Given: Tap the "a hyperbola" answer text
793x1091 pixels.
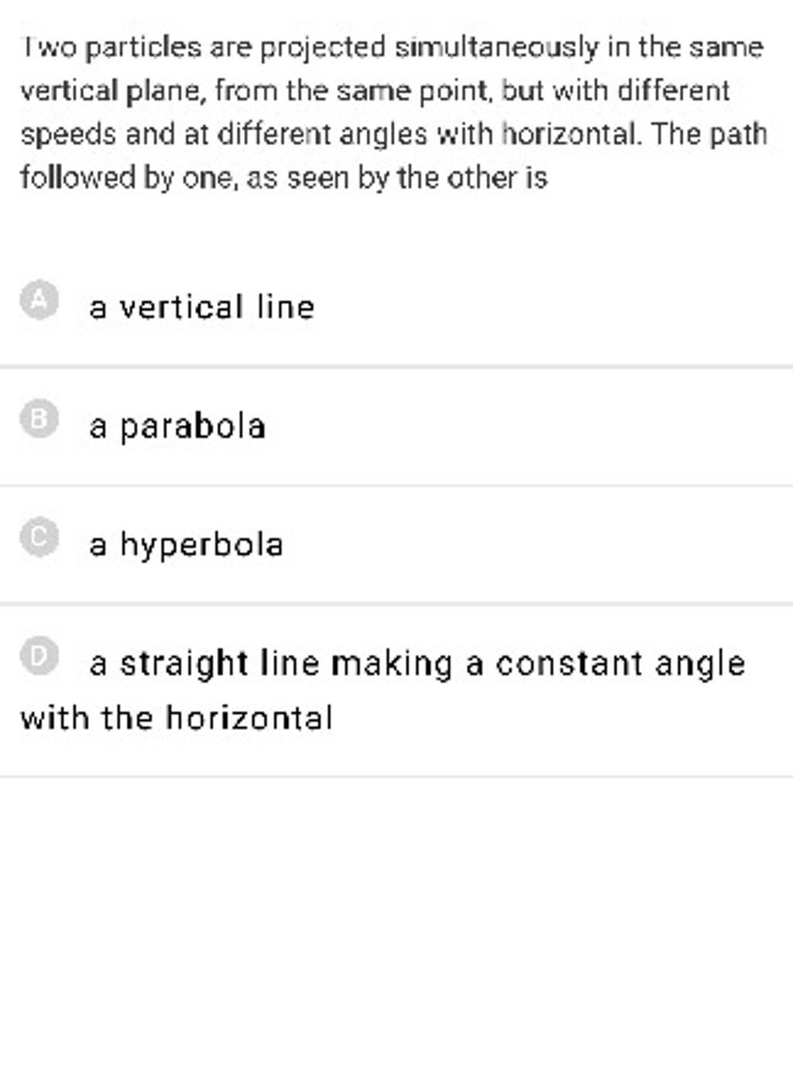Looking at the screenshot, I should pyautogui.click(x=187, y=544).
